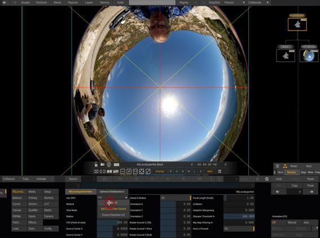Toggle the R channel view
Screen dimensions: 320x238
point(170,171)
